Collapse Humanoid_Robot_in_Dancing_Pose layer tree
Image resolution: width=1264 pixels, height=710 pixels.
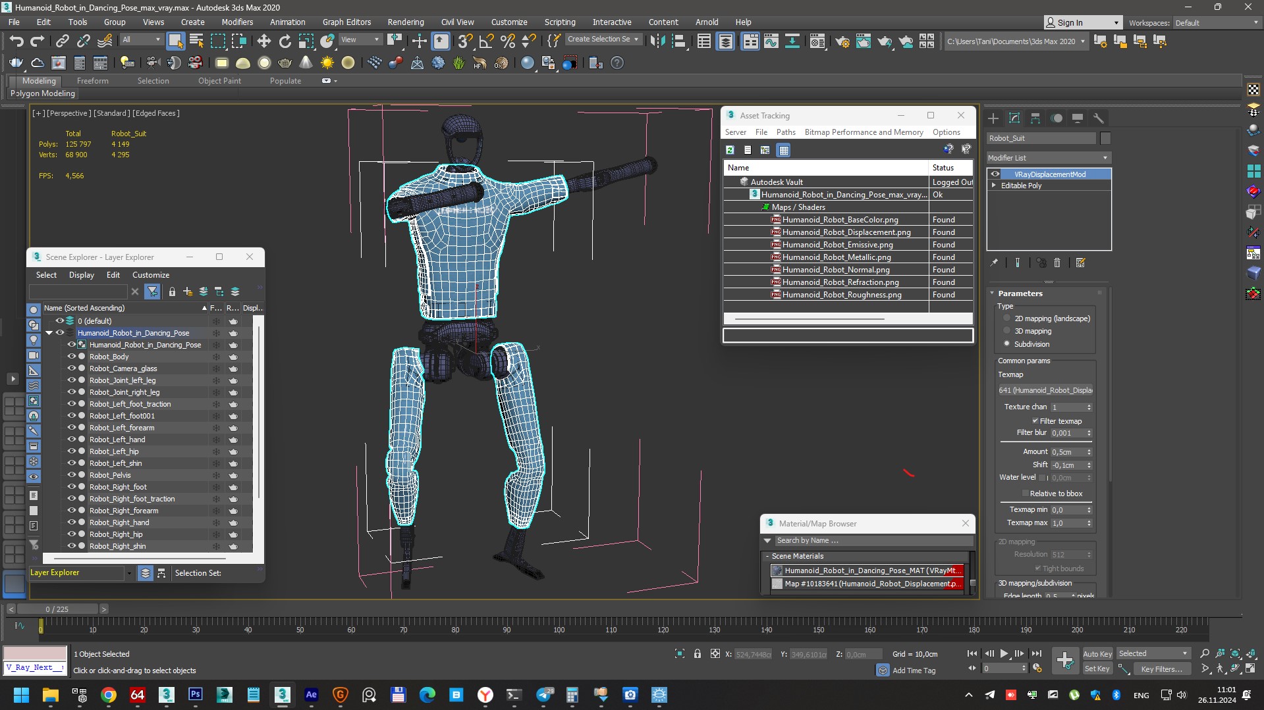(x=49, y=333)
